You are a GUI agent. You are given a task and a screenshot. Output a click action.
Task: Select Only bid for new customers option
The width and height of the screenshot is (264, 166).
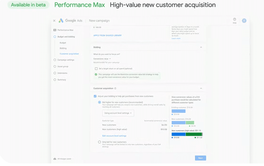point(100,142)
